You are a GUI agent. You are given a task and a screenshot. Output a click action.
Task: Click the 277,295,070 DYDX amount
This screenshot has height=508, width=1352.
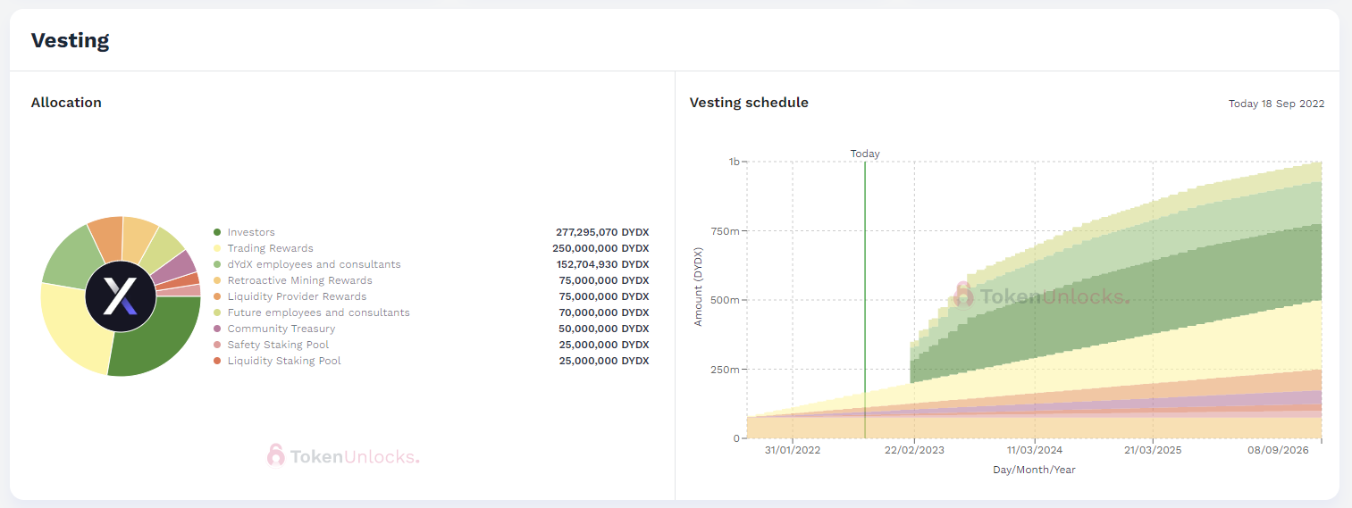[602, 232]
